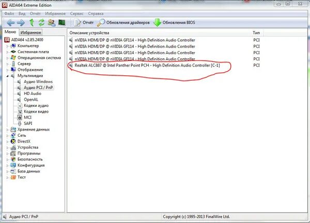310x223 pixels.
Task: Select Аудио Windows item
Action: [x=38, y=82]
